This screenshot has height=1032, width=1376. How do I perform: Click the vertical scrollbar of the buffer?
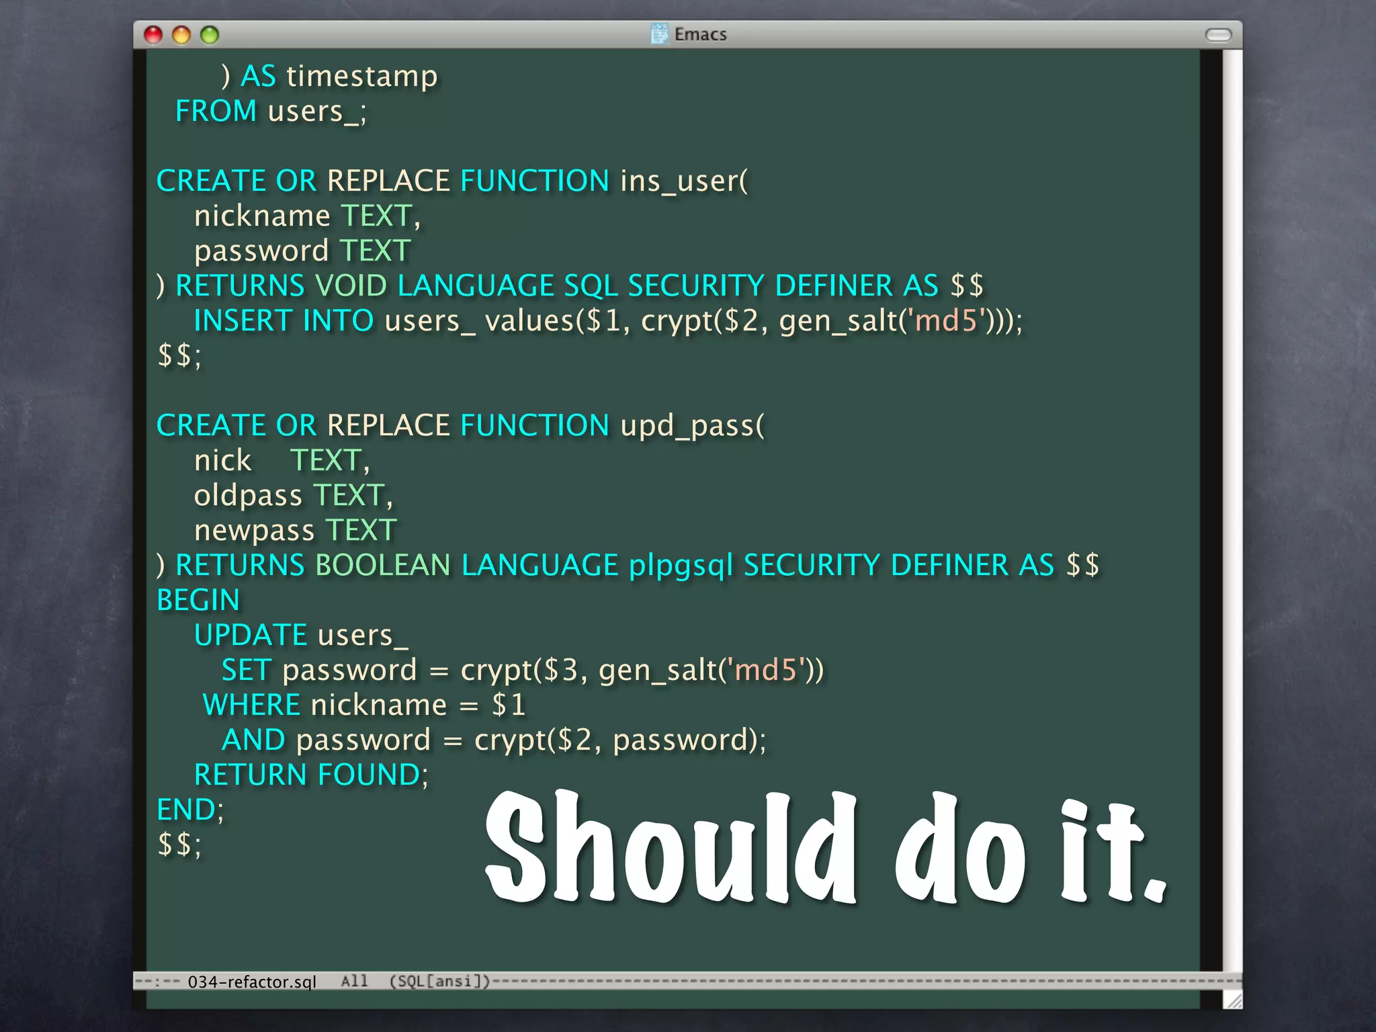coord(1232,511)
